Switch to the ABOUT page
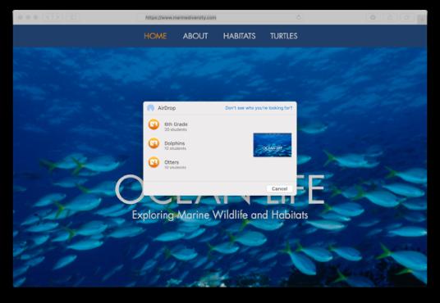The image size is (440, 303). click(195, 36)
